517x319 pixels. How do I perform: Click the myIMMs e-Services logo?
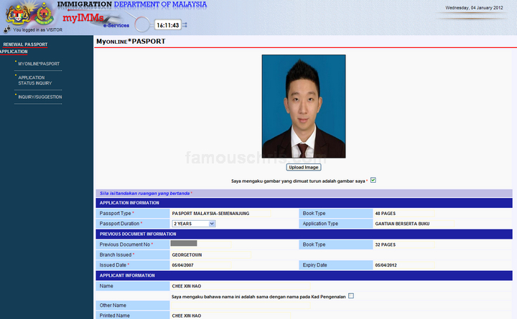point(96,20)
